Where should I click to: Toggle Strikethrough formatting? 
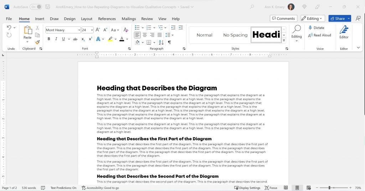pos(75,39)
